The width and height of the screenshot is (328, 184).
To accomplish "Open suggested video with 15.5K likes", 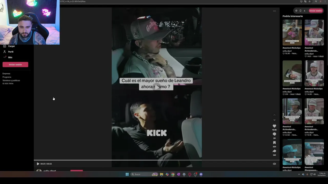I will tap(292, 32).
